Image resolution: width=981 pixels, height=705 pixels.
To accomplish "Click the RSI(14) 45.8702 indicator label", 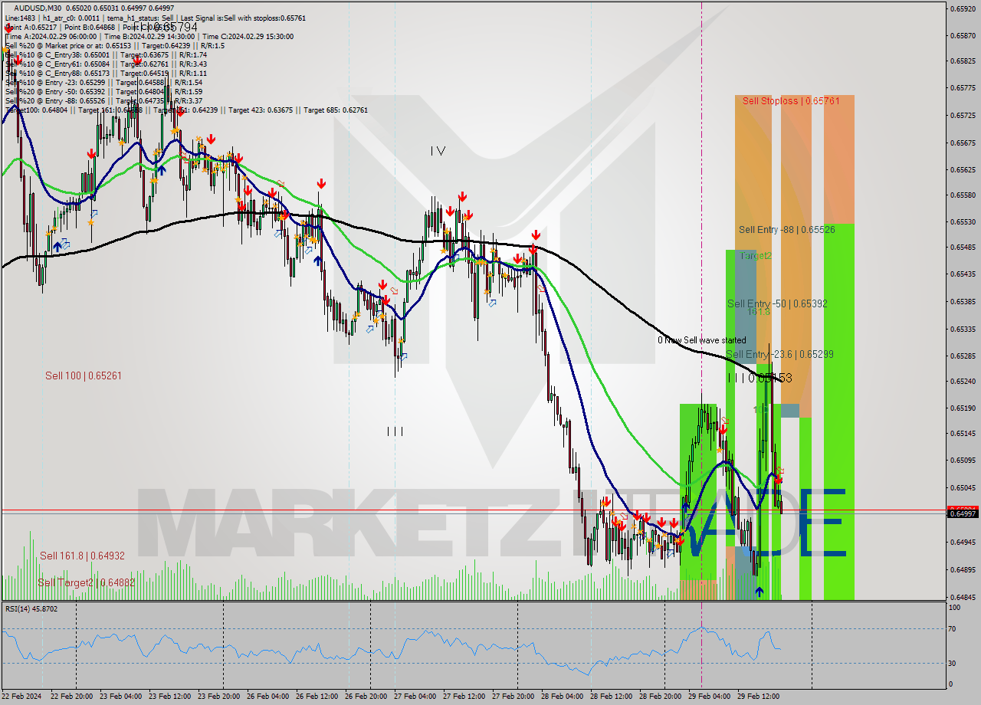I will point(31,608).
